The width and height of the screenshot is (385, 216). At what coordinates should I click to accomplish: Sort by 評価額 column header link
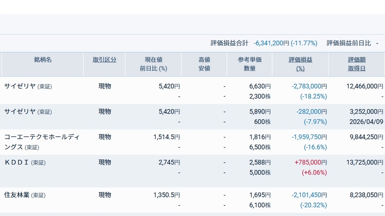click(x=357, y=59)
